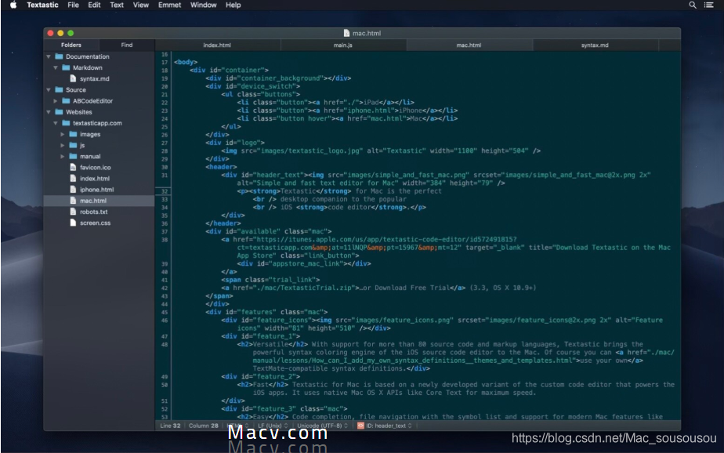The height and width of the screenshot is (453, 724).
Task: Open the View menu
Action: (141, 5)
